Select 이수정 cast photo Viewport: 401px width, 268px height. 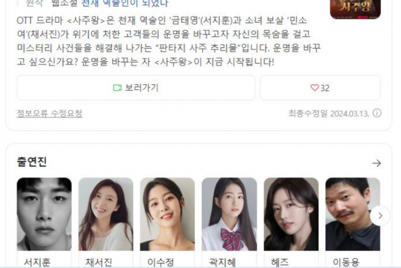click(167, 214)
